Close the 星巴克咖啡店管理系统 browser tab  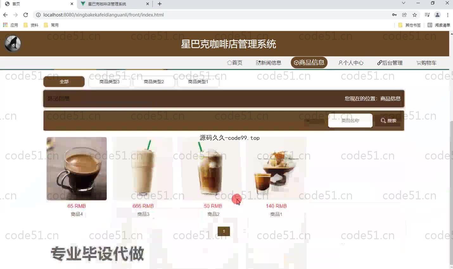click(x=148, y=4)
